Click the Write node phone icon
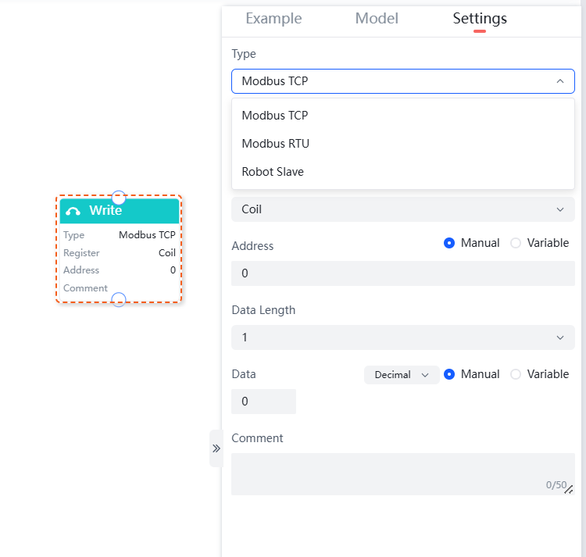Viewport: 586px width, 557px height. (x=73, y=211)
